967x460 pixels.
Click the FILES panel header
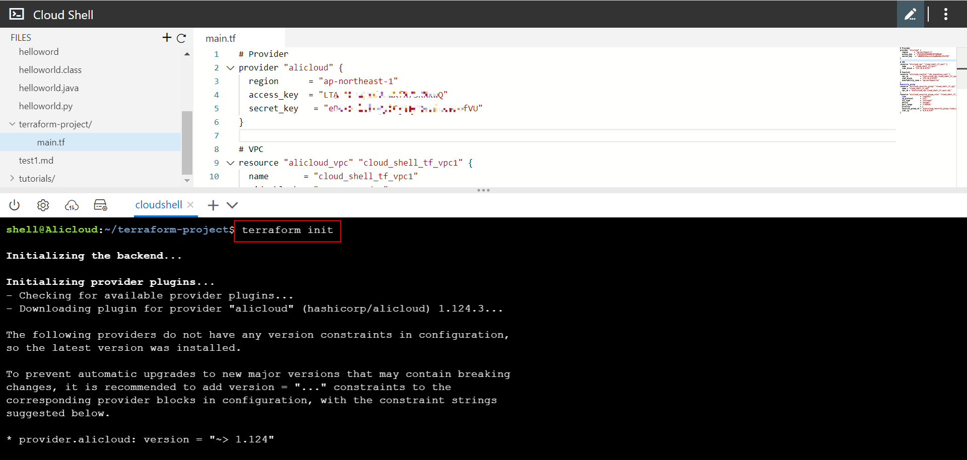[21, 38]
